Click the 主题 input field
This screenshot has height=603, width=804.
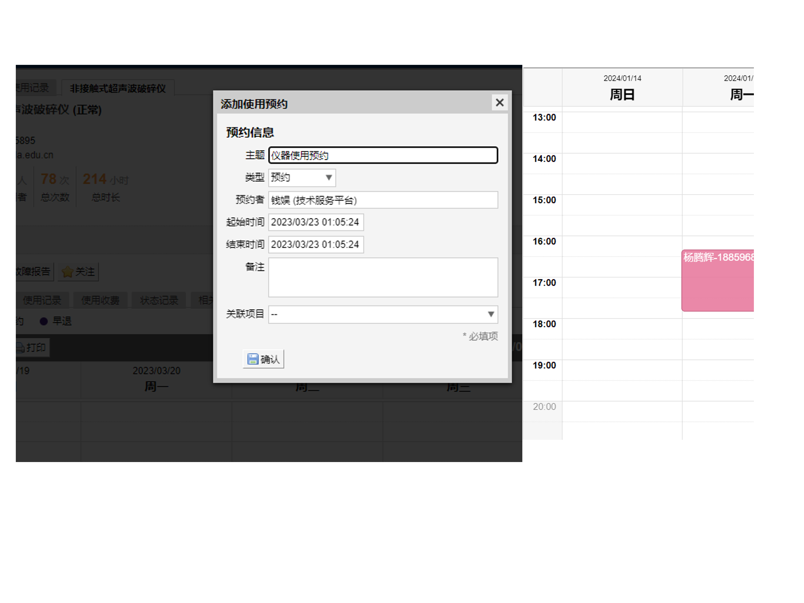[x=383, y=155]
